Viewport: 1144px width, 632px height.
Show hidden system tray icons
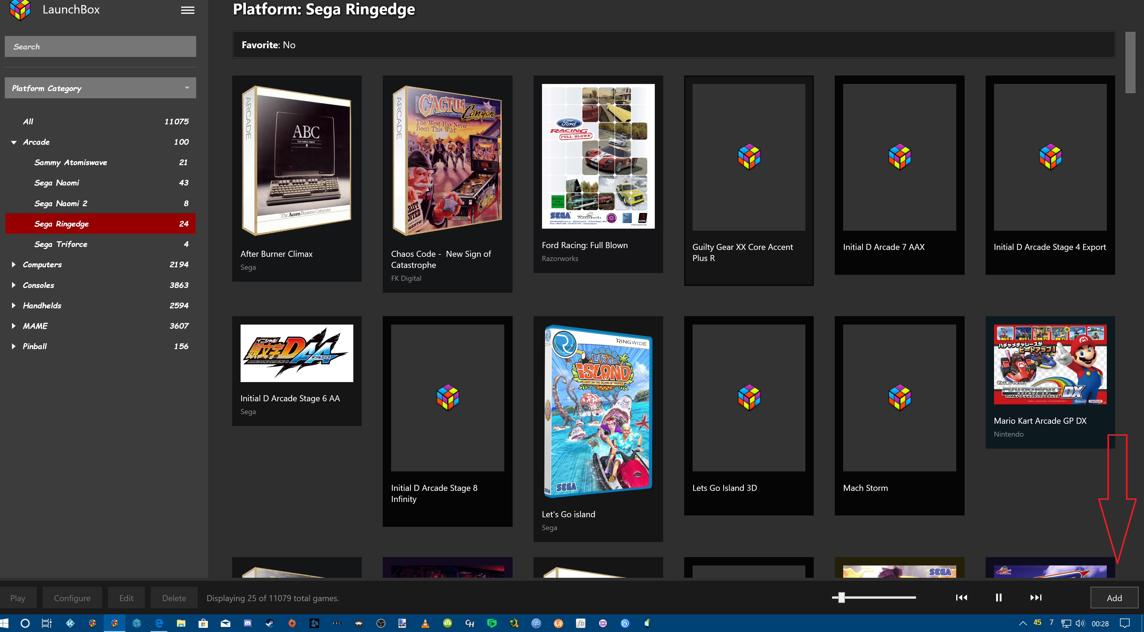[x=1023, y=623]
